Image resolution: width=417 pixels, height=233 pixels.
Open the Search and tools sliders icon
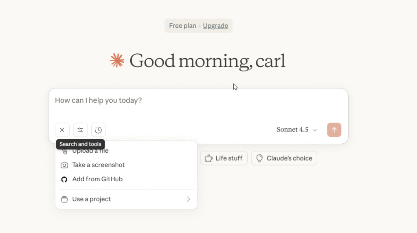pos(80,130)
